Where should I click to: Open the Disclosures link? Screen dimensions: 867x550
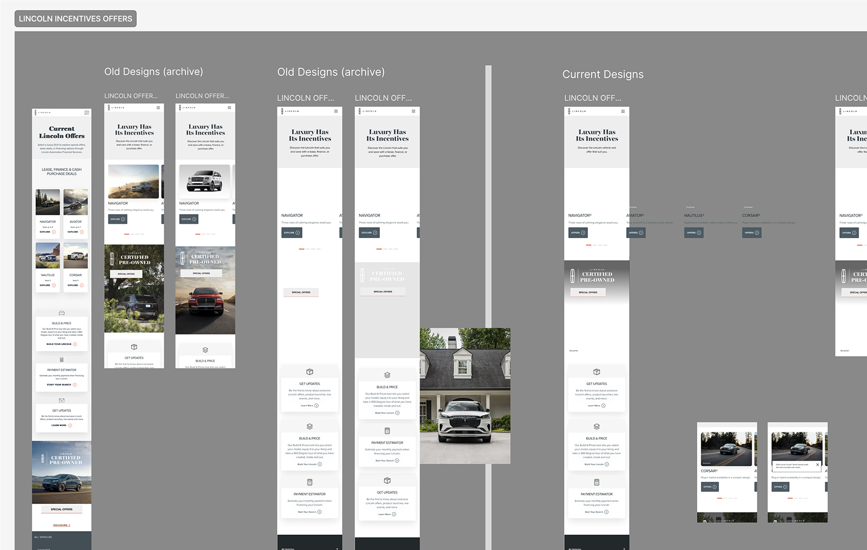click(61, 525)
